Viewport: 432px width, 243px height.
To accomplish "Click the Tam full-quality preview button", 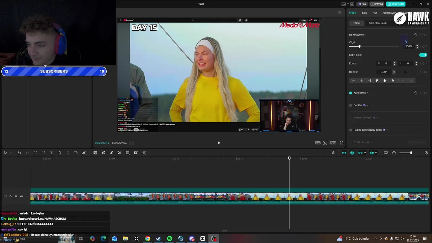I will tap(318, 143).
